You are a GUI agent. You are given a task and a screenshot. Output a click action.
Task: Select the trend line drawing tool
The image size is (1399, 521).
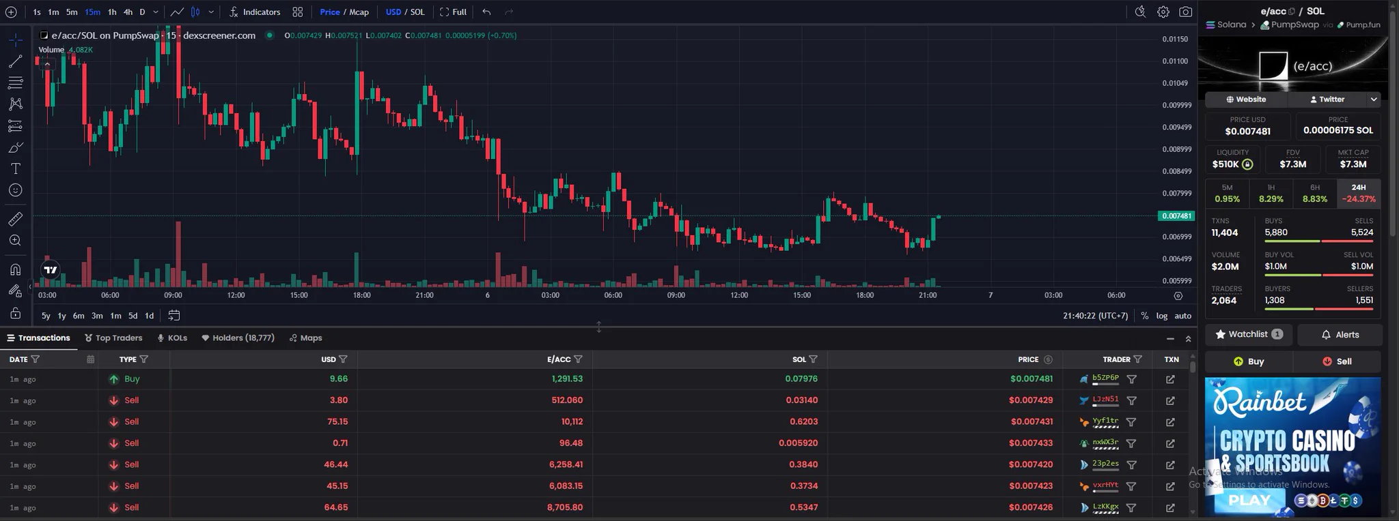coord(15,61)
